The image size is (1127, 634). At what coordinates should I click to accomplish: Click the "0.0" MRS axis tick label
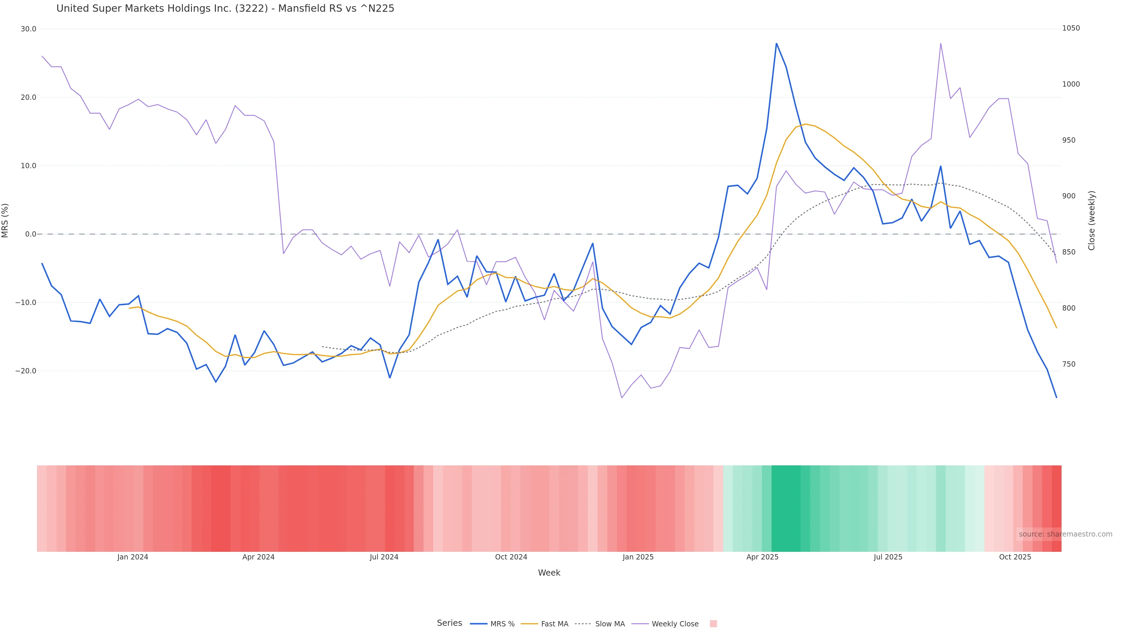pos(31,234)
